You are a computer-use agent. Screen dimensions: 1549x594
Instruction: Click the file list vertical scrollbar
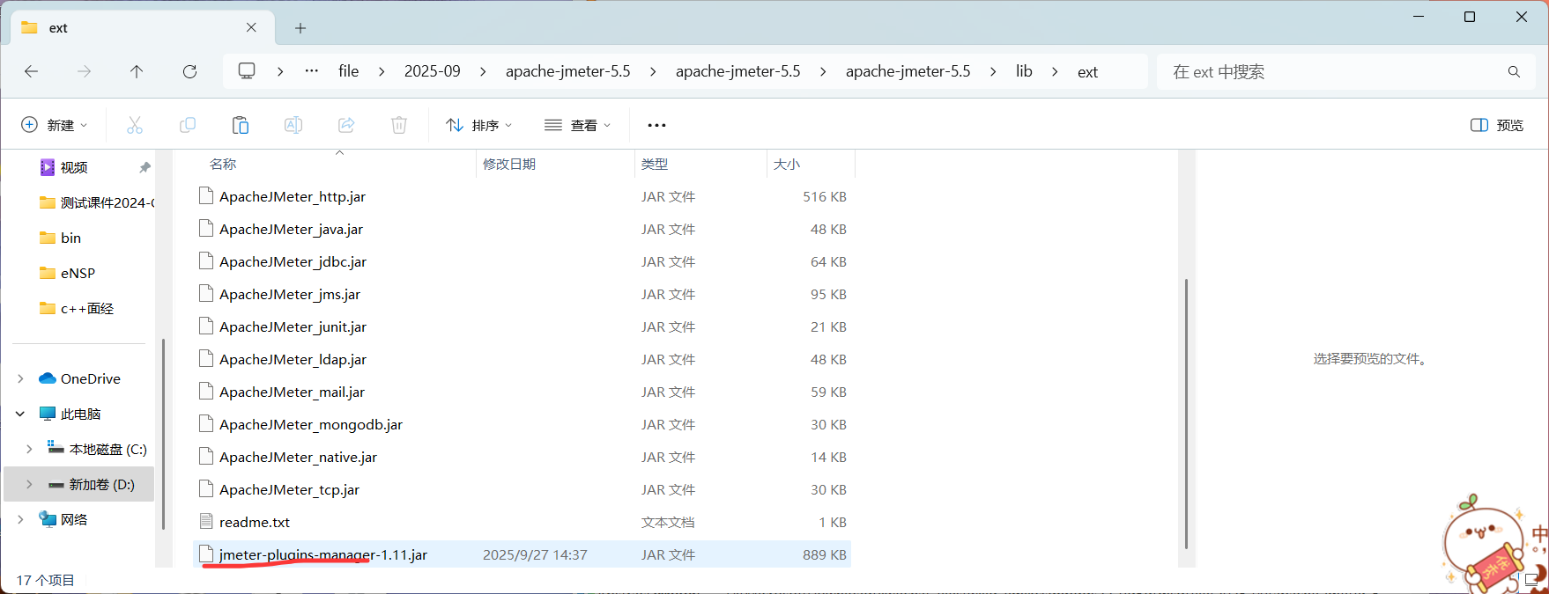1186,414
